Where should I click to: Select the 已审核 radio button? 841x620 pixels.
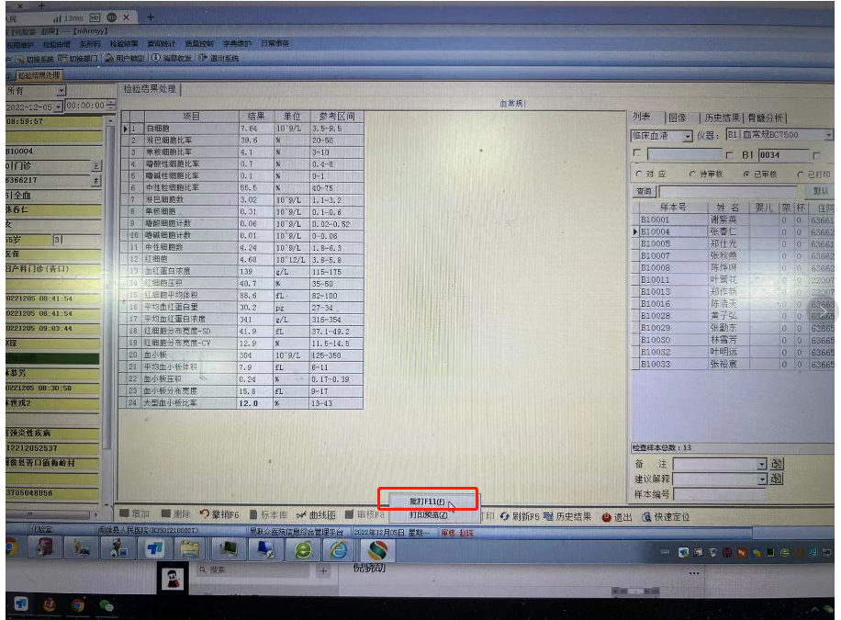(x=746, y=174)
